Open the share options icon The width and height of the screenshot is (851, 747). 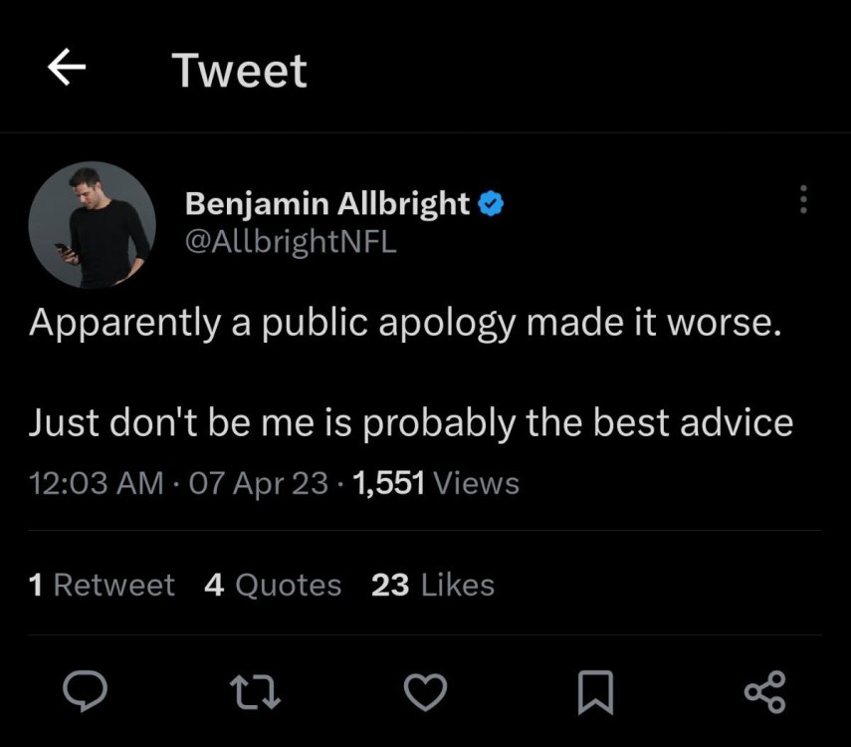coord(764,691)
